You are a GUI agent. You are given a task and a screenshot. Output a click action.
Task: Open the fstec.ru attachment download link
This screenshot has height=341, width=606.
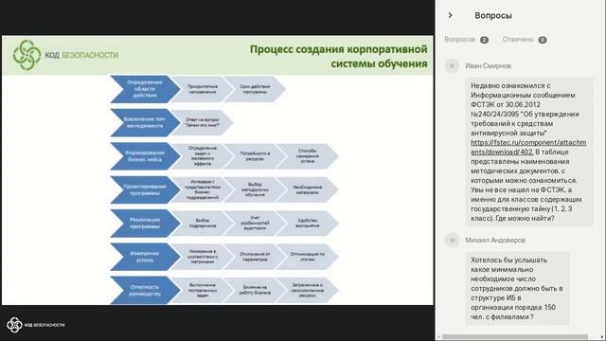click(528, 148)
